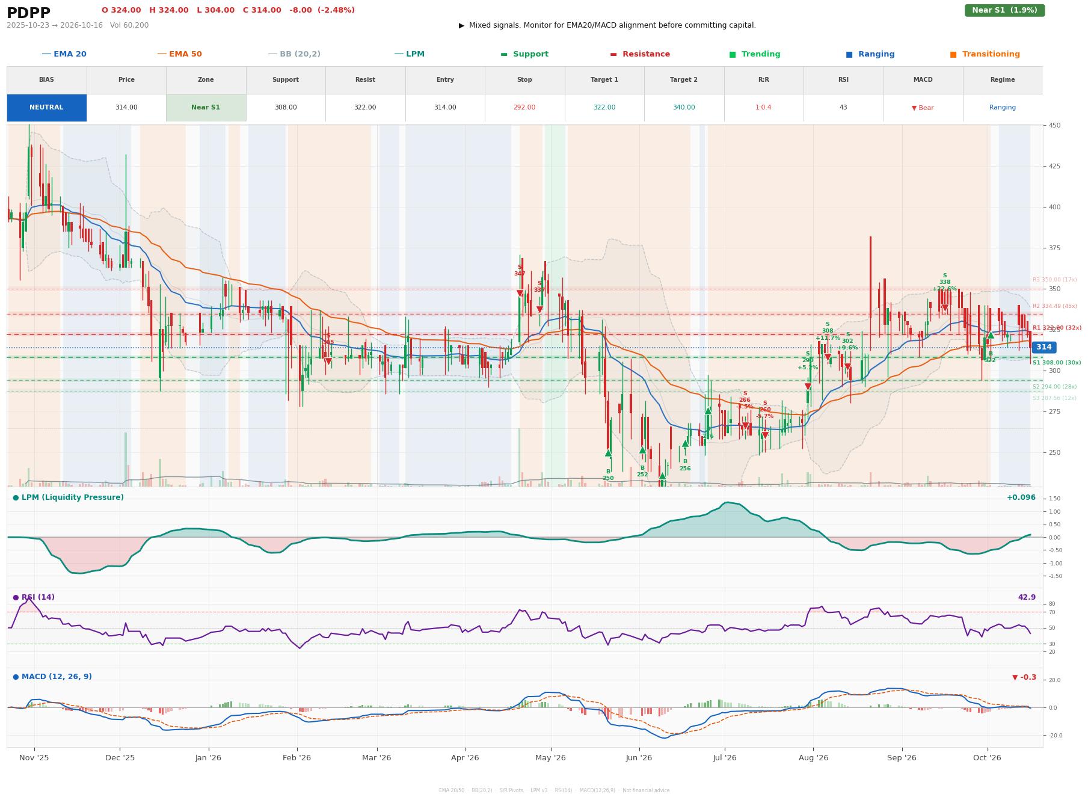
Task: Select the Near S1 zone cell
Action: click(206, 108)
